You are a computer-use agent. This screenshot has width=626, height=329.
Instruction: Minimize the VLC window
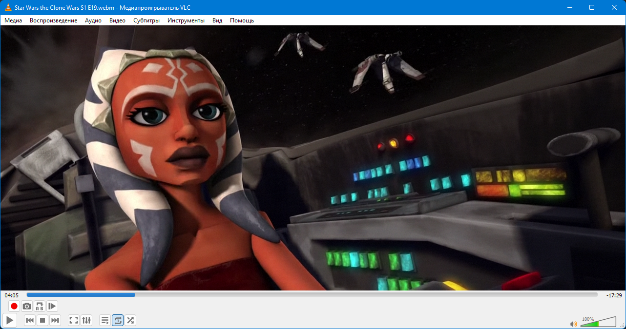pos(569,7)
